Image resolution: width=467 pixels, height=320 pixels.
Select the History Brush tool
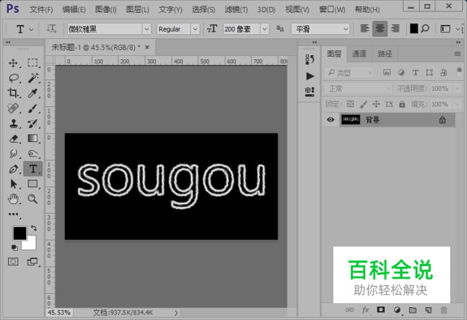point(33,123)
